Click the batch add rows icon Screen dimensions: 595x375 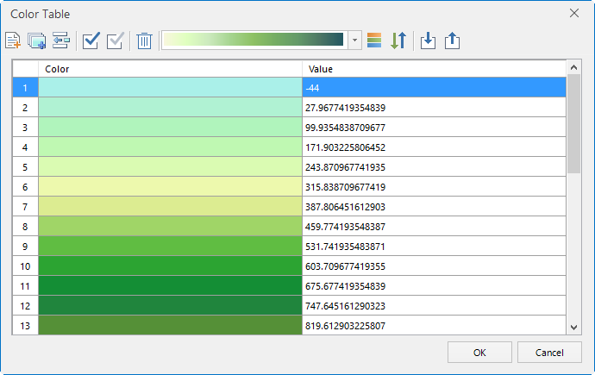36,41
